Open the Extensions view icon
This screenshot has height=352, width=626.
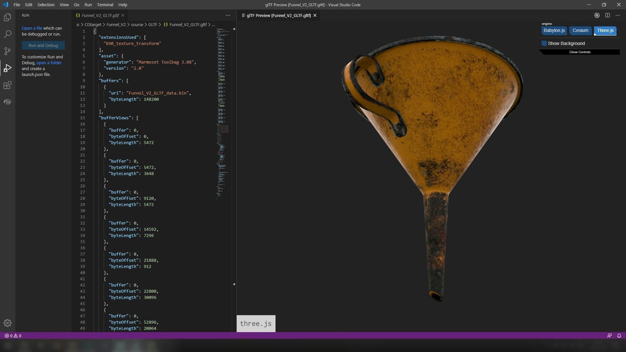(7, 85)
